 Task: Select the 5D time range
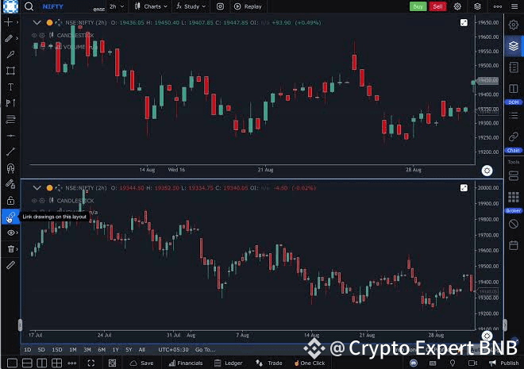tap(41, 350)
